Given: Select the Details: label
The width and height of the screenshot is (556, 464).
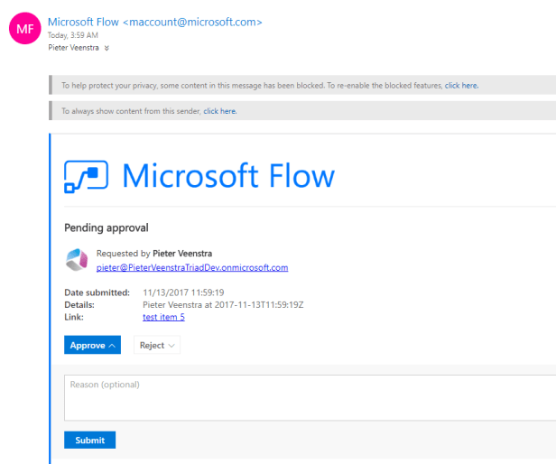Looking at the screenshot, I should coord(79,305).
